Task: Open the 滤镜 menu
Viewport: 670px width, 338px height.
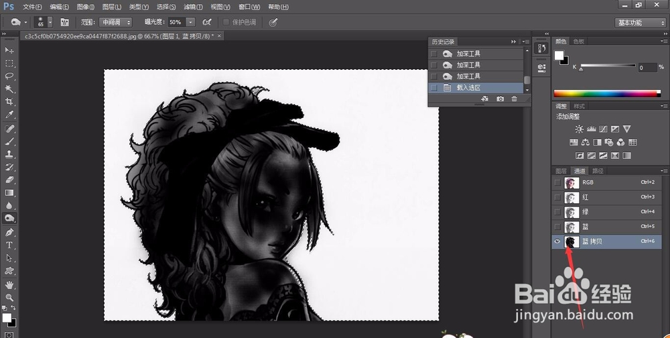Action: 193,7
